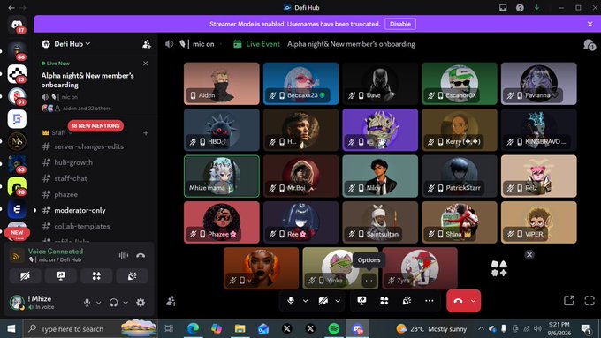Expand camera options arrow in call bar
The image size is (601, 338).
coord(338,301)
